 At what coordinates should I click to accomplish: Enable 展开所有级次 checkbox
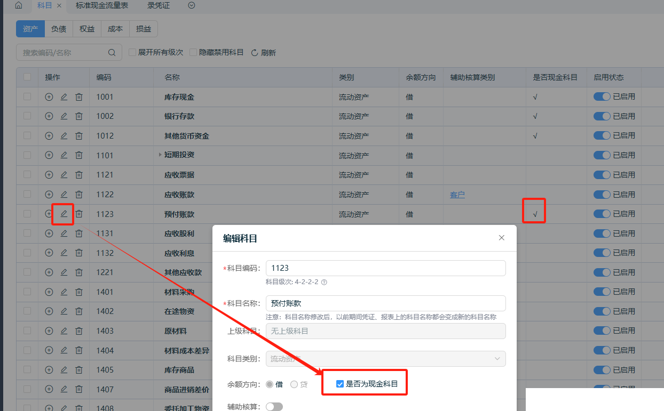pyautogui.click(x=133, y=52)
